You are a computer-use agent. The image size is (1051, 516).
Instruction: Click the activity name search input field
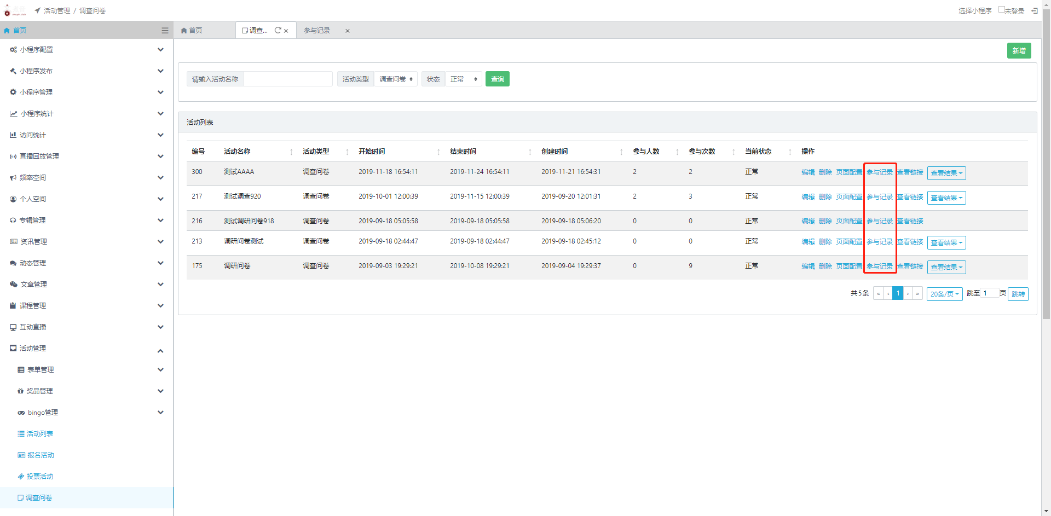[x=287, y=79]
